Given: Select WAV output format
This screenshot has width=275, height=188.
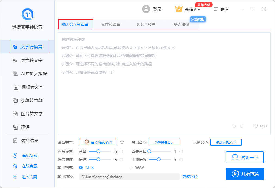Looking at the screenshot, I should pyautogui.click(x=130, y=168).
